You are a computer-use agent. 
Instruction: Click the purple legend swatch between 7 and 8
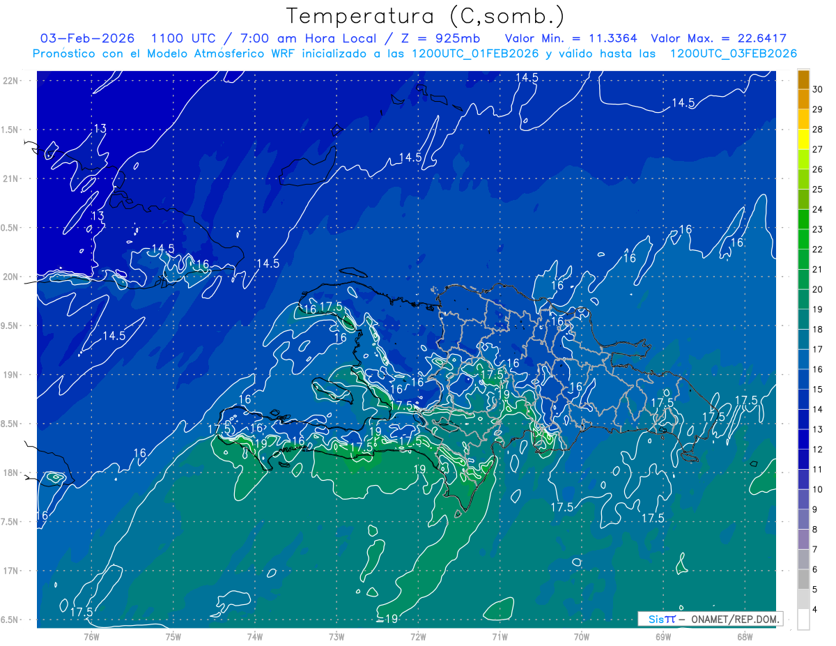803,540
